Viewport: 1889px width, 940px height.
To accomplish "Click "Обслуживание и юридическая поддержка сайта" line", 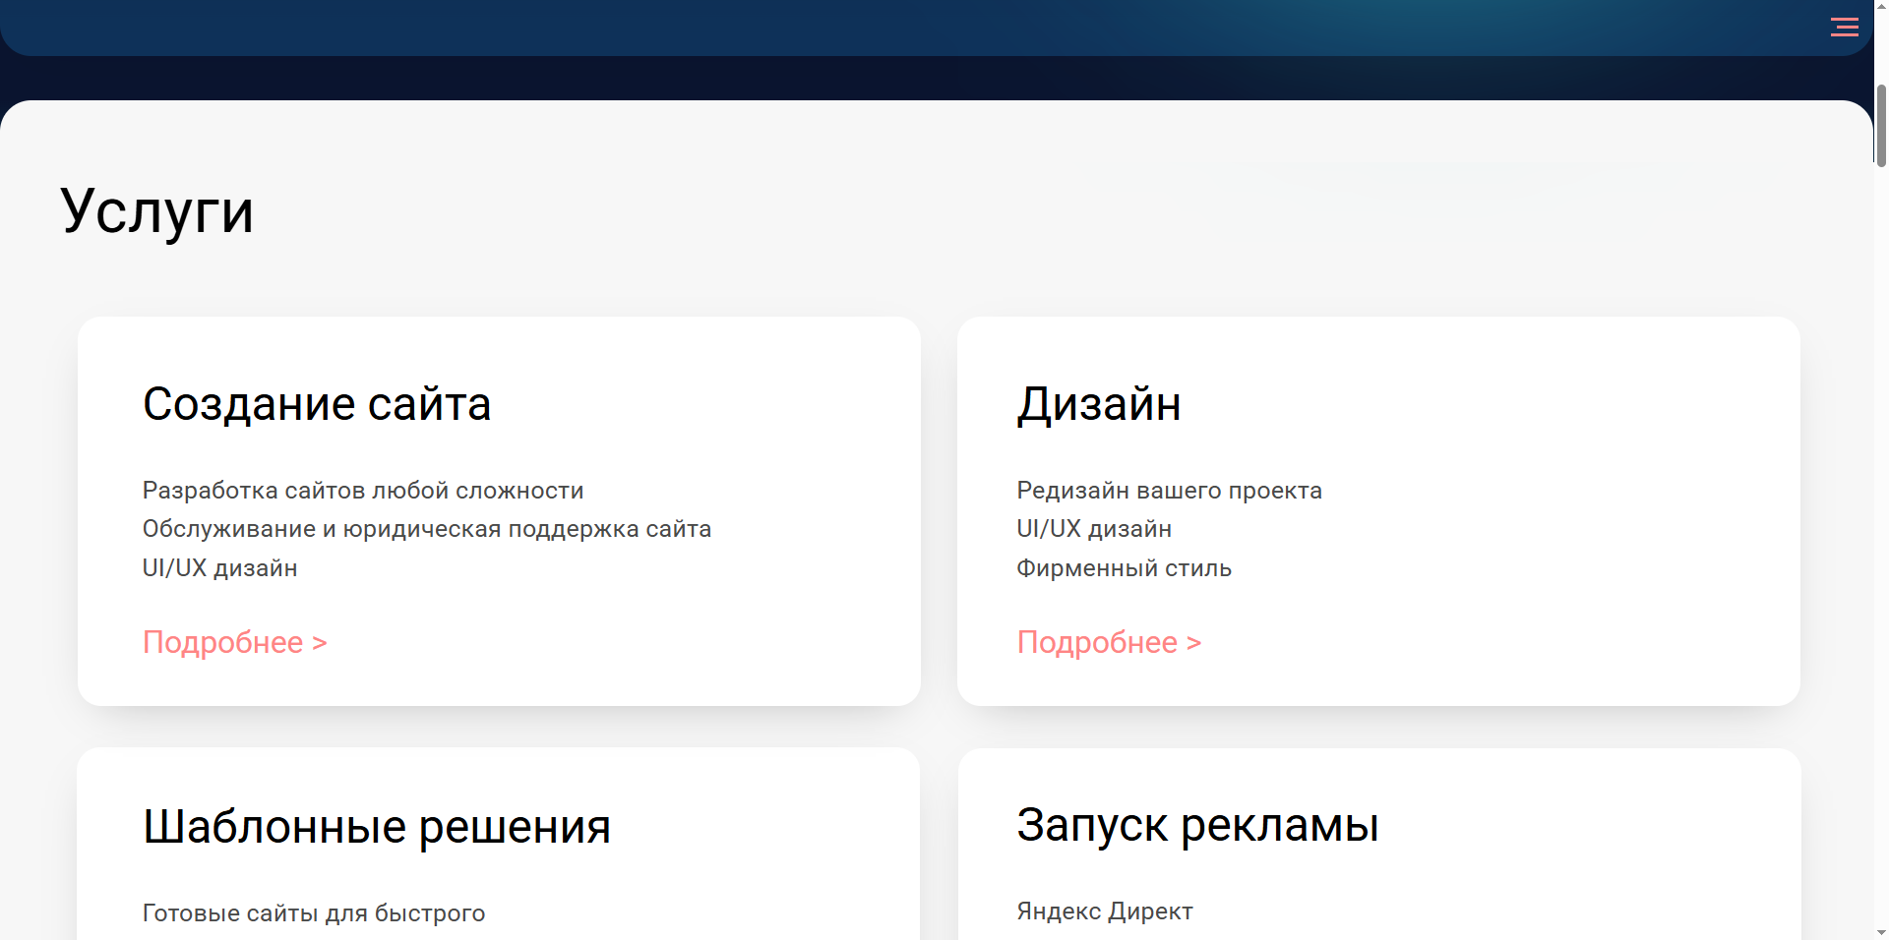I will tap(427, 529).
